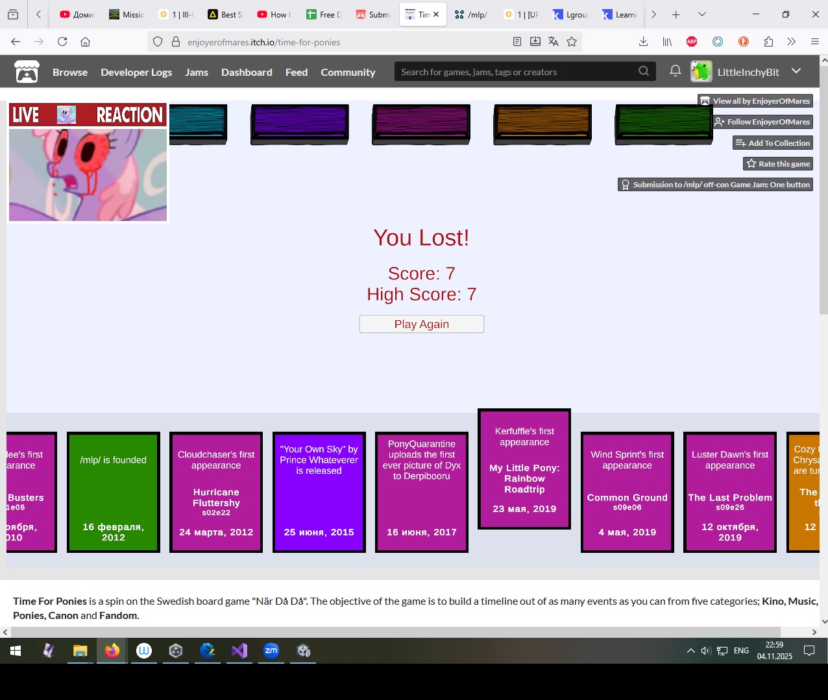
Task: Toggle reader view icon in address bar
Action: coord(517,41)
